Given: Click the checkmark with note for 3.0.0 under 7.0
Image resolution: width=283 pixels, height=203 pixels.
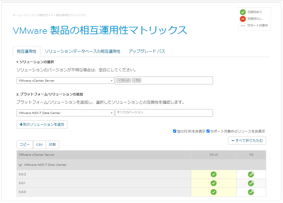Looking at the screenshot, I should click(x=251, y=192).
